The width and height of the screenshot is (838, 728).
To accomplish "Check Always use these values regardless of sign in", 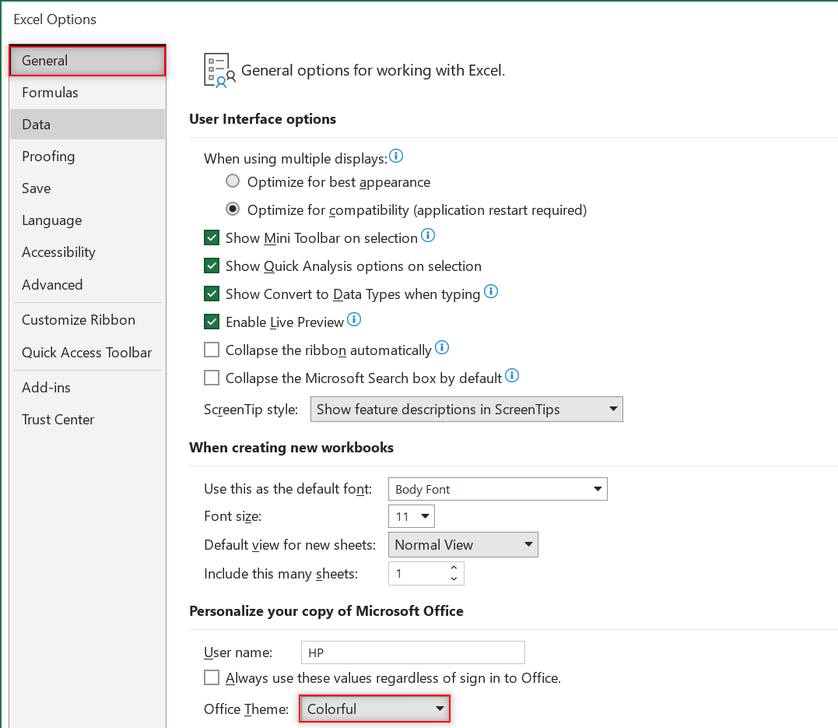I will pos(212,677).
